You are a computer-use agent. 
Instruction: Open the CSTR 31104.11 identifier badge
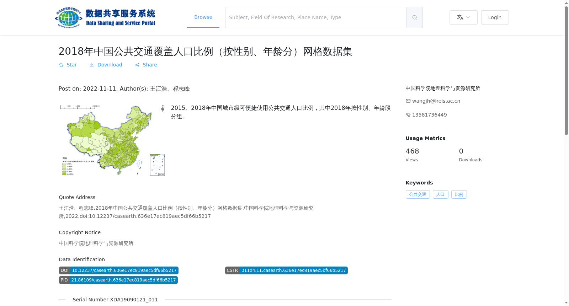click(286, 270)
